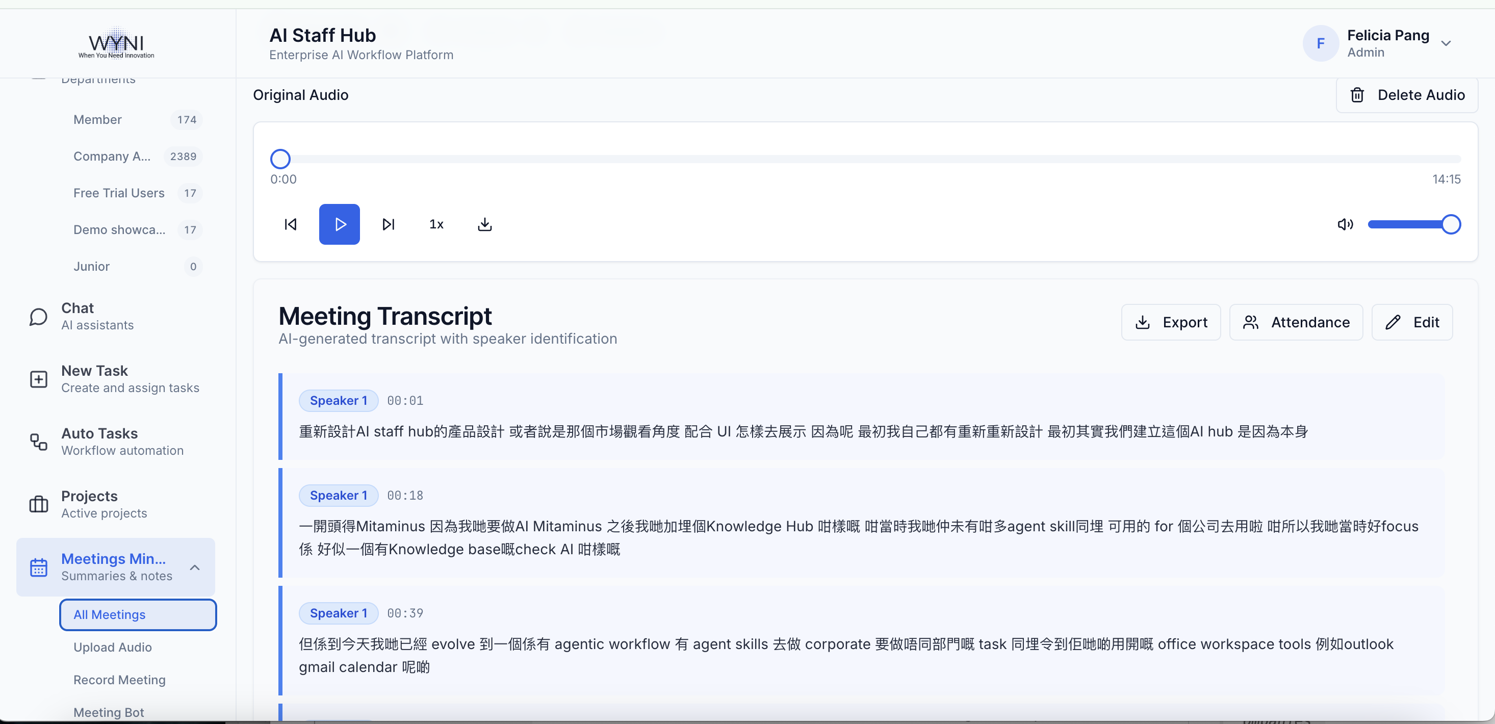Click the Chat bubble icon

(38, 317)
